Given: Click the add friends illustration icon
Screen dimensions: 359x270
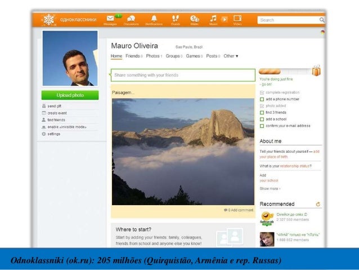Looking at the screenshot, I should [230, 237].
